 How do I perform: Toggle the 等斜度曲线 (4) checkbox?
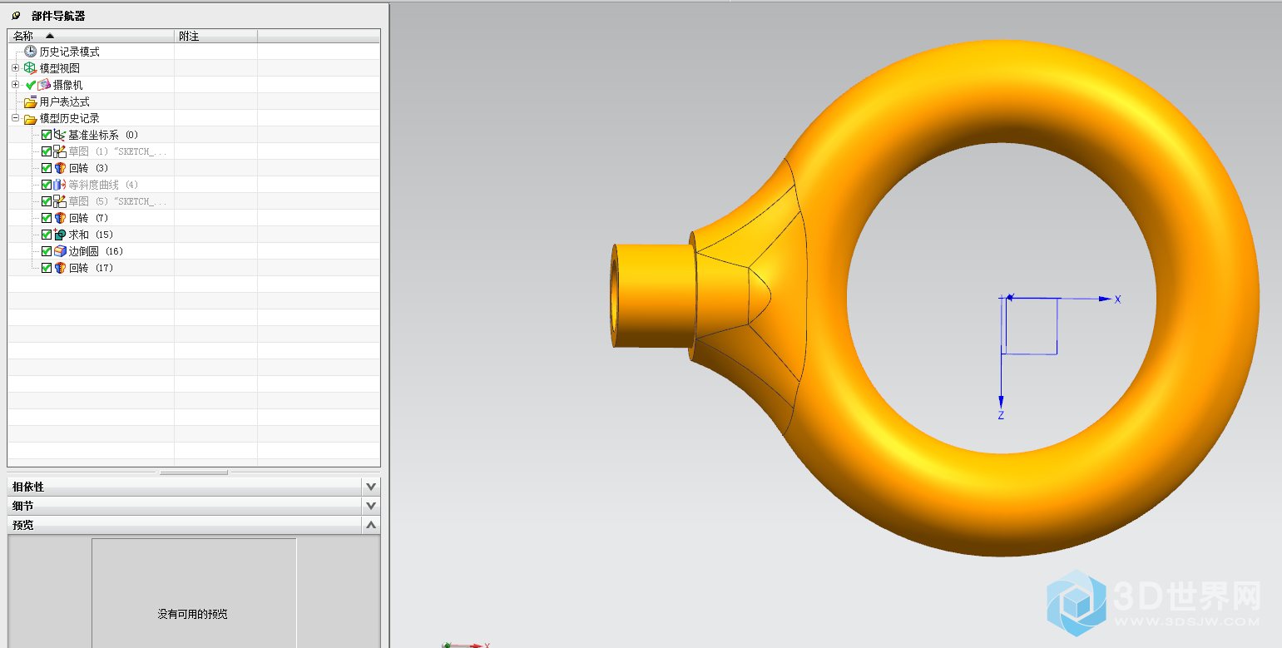tap(47, 185)
